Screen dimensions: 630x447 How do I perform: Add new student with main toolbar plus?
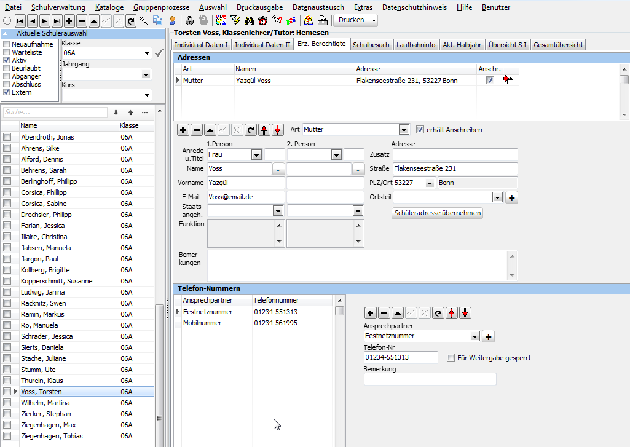pyautogui.click(x=69, y=20)
